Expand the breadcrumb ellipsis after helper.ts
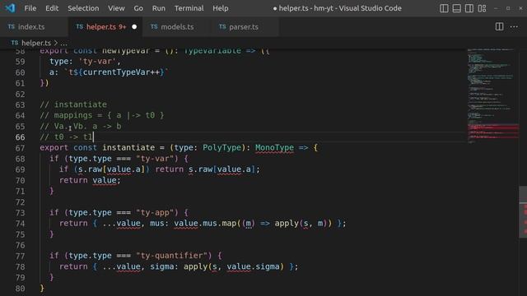The image size is (527, 296). [64, 44]
